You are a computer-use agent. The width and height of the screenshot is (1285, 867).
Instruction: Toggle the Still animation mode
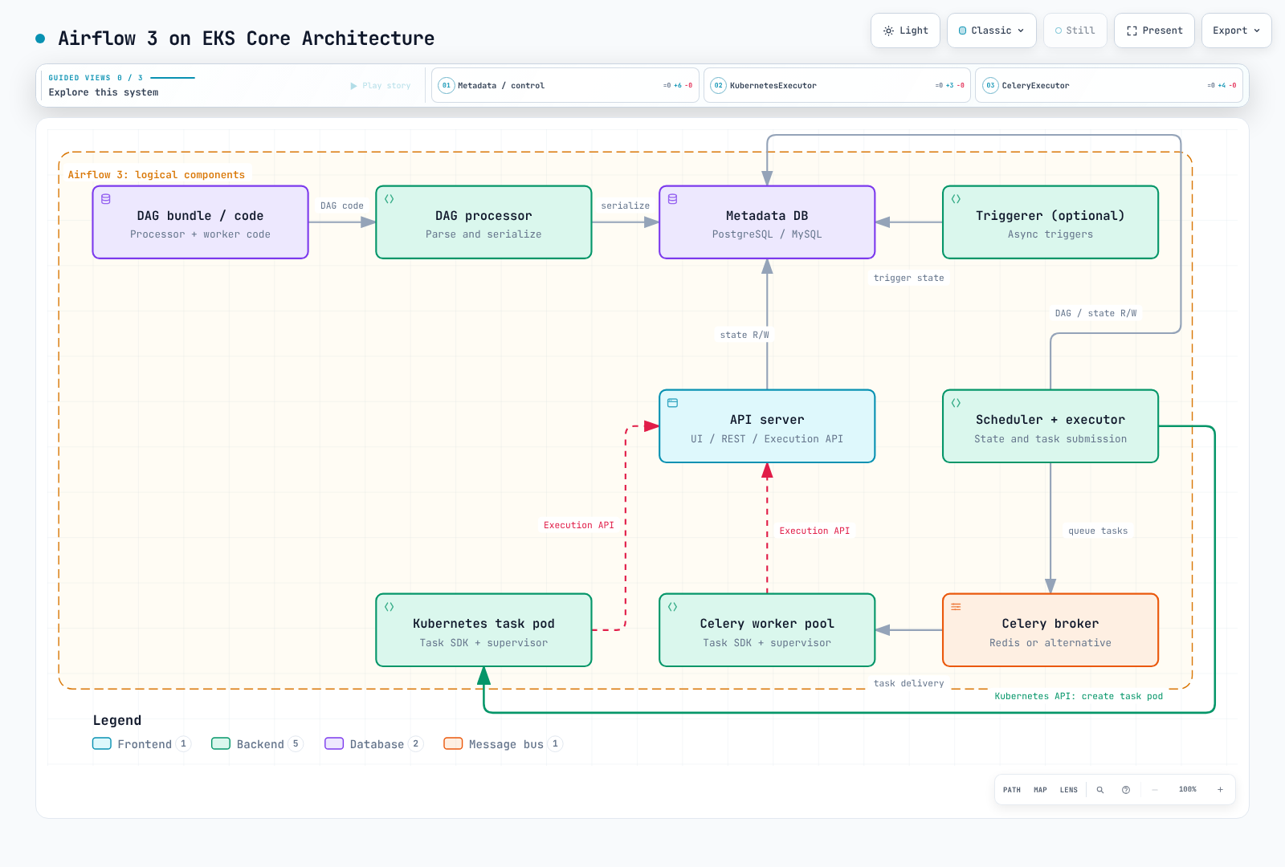1075,31
